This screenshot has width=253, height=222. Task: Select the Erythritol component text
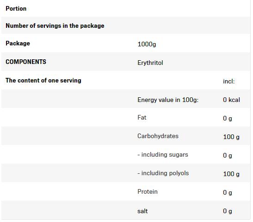(150, 63)
